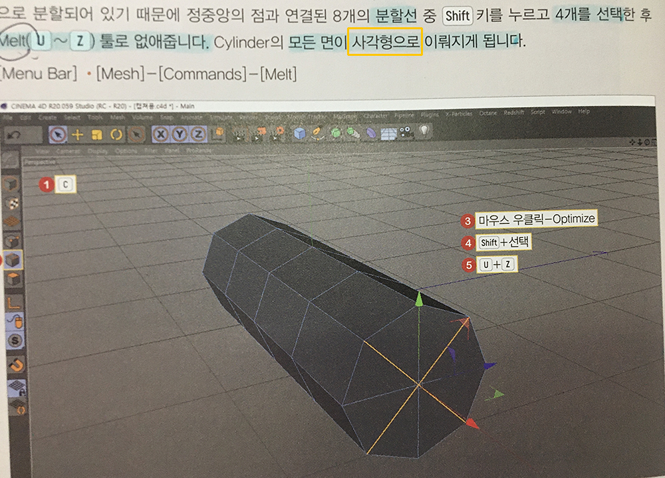
Task: Open the Snap menu
Action: [166, 117]
